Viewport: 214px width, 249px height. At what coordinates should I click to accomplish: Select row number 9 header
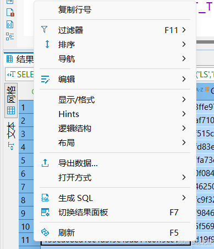coord(26,213)
